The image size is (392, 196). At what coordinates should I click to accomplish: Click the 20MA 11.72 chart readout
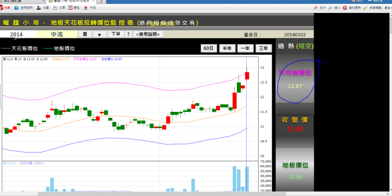pos(61,59)
